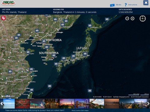Screen dimensions: 150x112
Task: Click the '2016 HERE' copyright text
Action: [97, 97]
